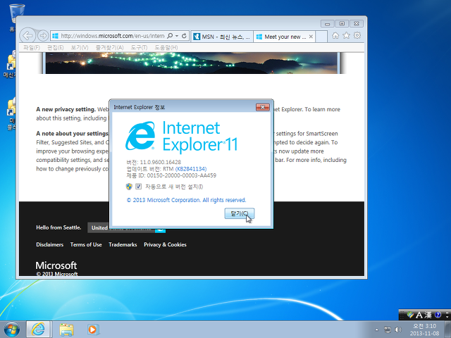Click the search magnifier in address bar
This screenshot has width=451, height=338.
tap(170, 36)
